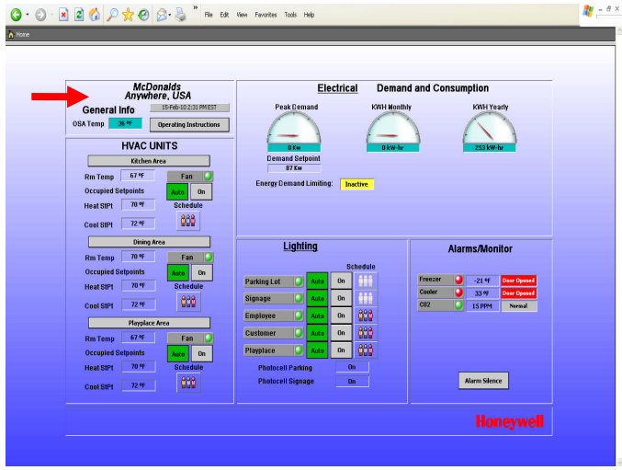Screen dimensions: 622x470
Task: Open Dining Area schedule people icon
Action: pyautogui.click(x=188, y=302)
